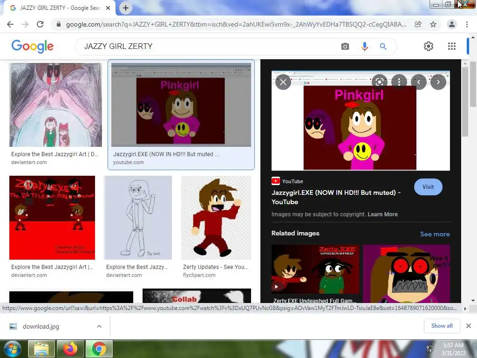Image resolution: width=477 pixels, height=358 pixels.
Task: Go to previous image in preview panel
Action: (x=419, y=82)
